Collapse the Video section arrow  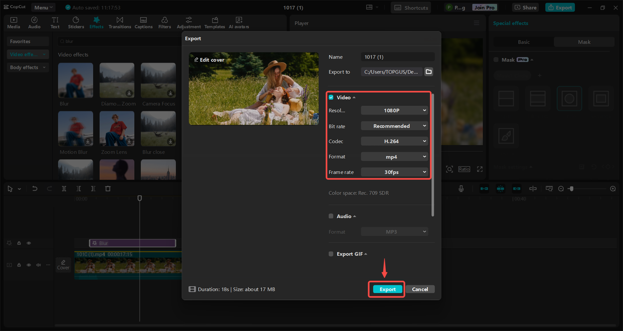354,97
